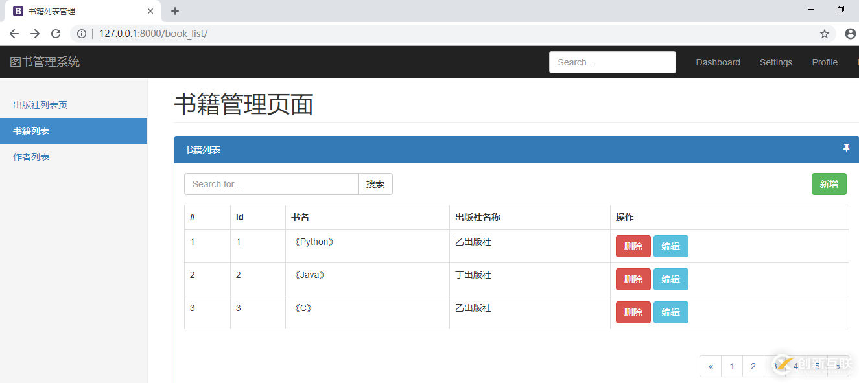Click the bookmark star in the address bar
The height and width of the screenshot is (383, 859).
[x=824, y=33]
